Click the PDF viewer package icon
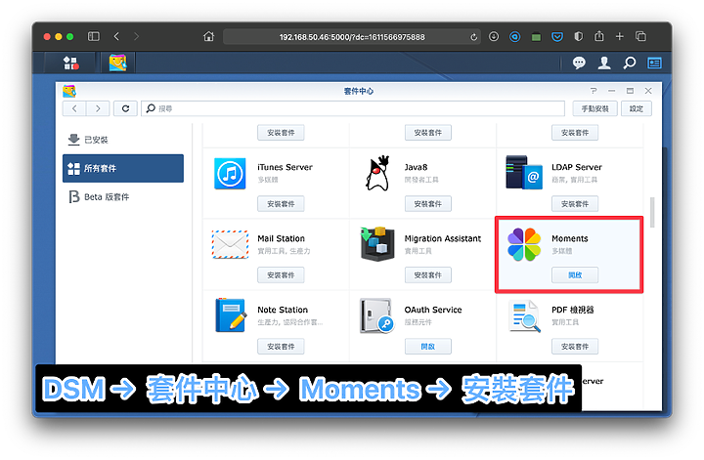The image size is (704, 460). (x=524, y=316)
